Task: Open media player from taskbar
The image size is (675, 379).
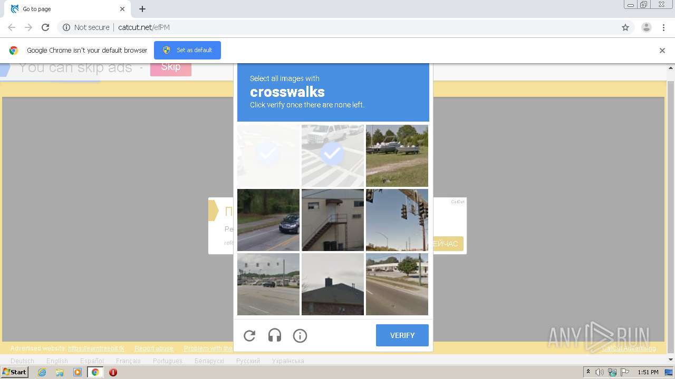Action: click(x=78, y=372)
